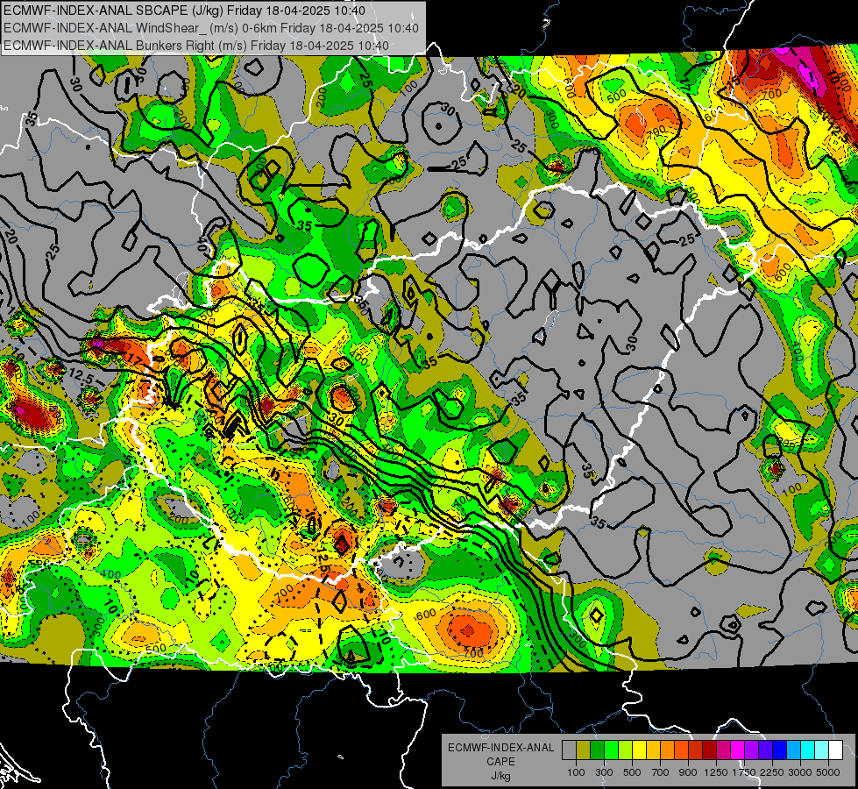Screen dimensions: 858x789
Task: Select the pink-magenta swatch right of 1250
Action: click(x=723, y=750)
